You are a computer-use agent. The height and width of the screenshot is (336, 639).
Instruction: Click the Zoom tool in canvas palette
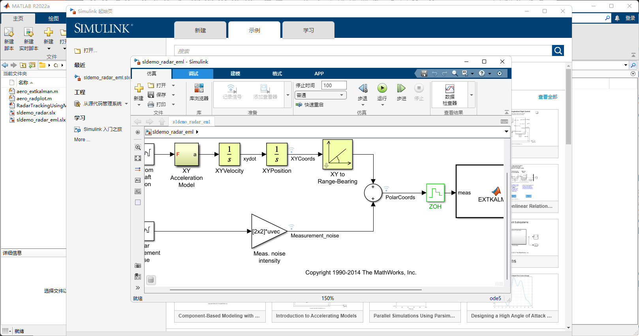pos(138,147)
